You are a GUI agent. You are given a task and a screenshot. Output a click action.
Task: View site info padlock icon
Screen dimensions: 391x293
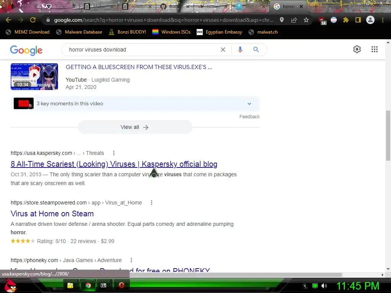point(48,20)
